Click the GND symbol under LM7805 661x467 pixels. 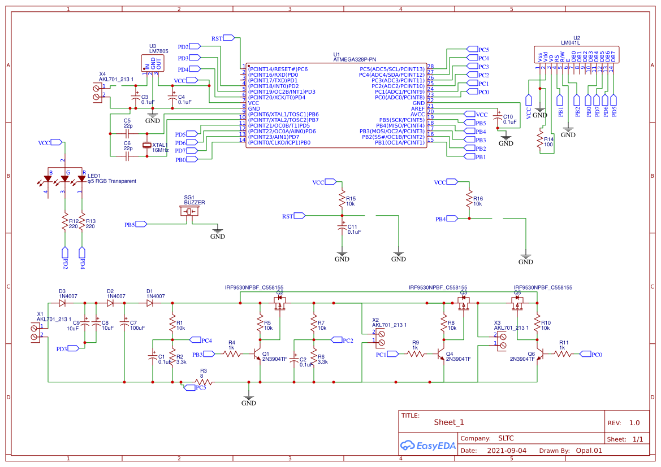(x=153, y=117)
